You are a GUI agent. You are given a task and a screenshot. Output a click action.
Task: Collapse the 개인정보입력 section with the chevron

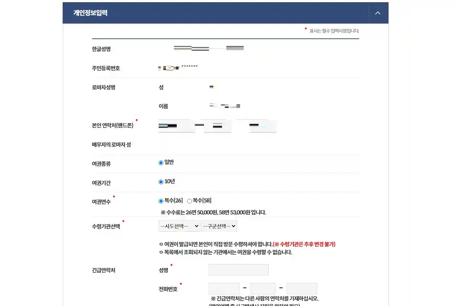378,13
